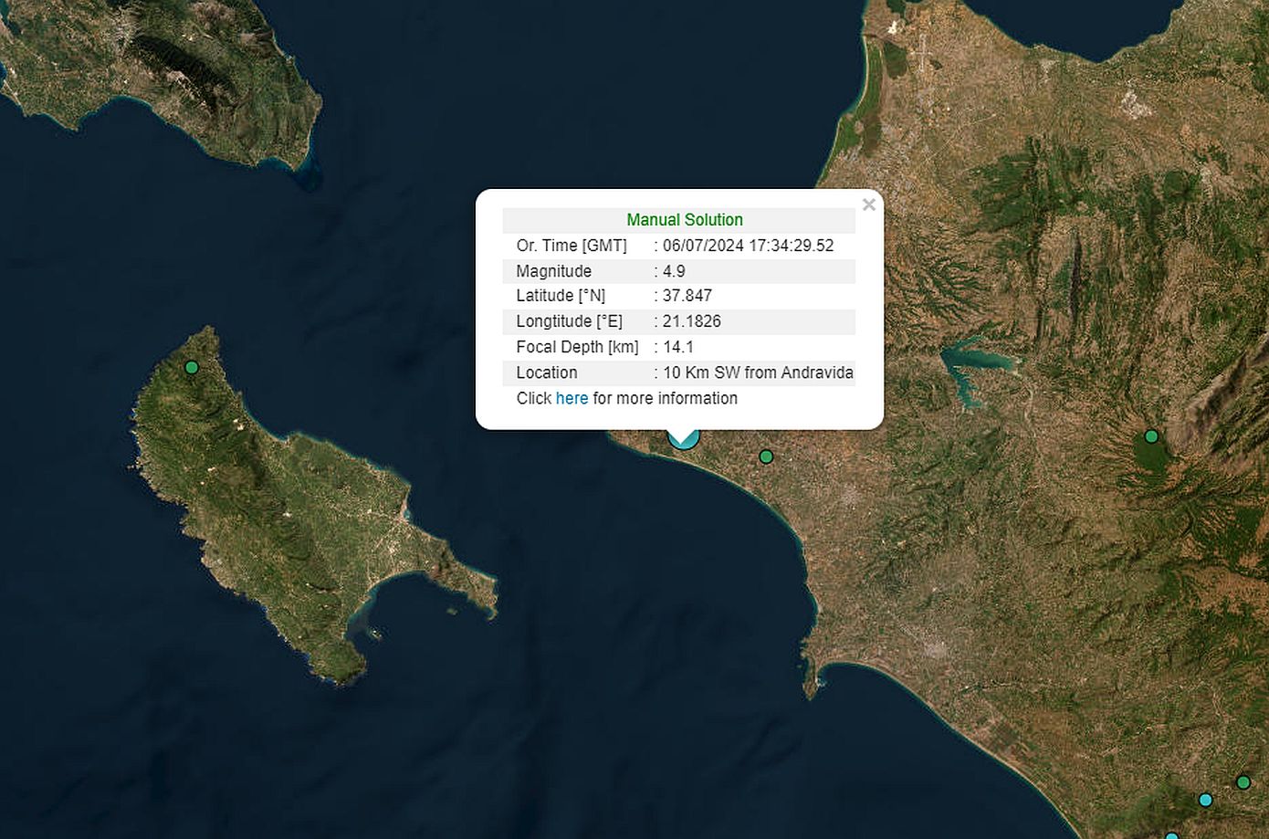Screen dimensions: 1269x839
Task: Click the '10 Km SW from Andravida' text
Action: tap(758, 372)
